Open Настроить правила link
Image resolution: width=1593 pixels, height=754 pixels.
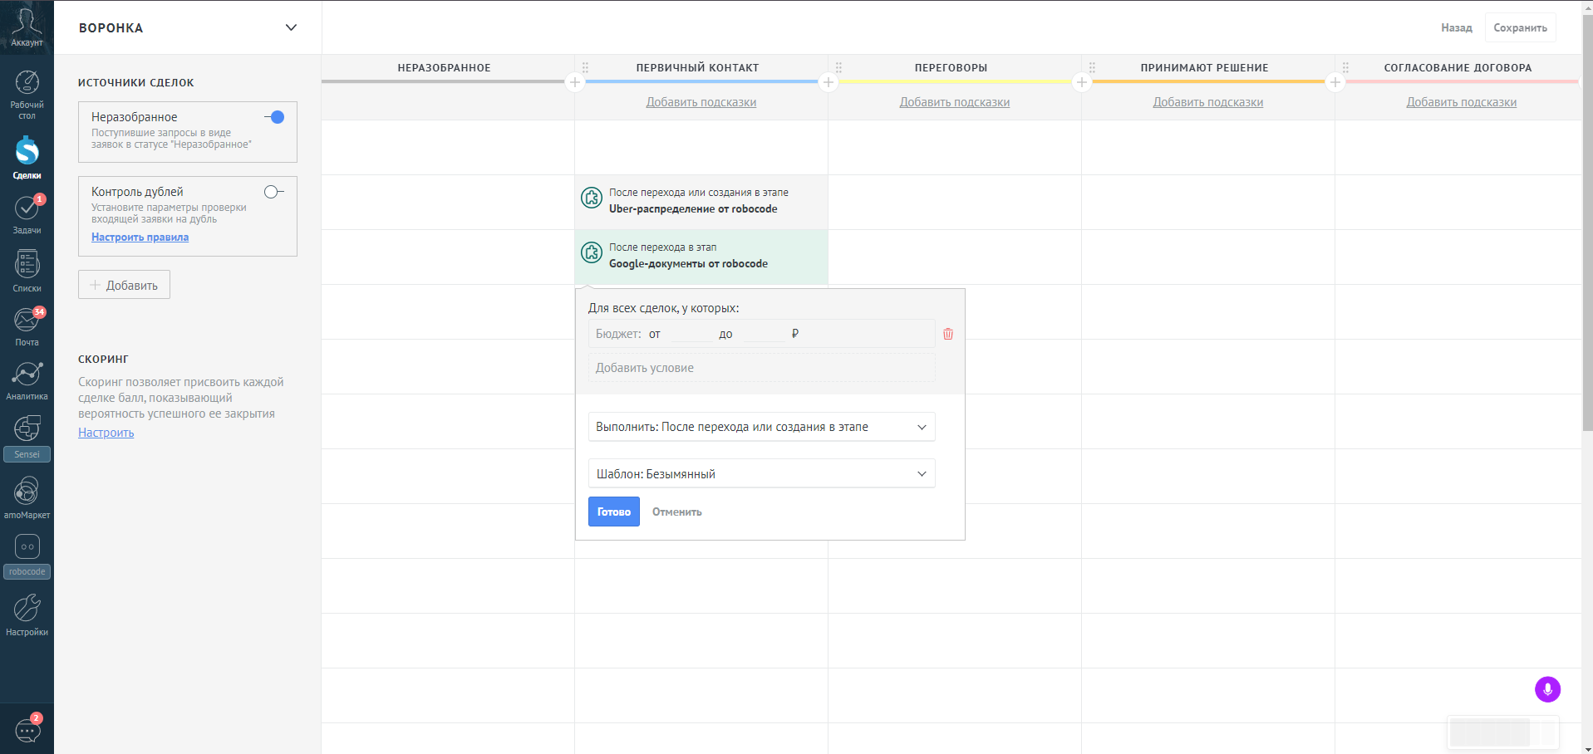(140, 237)
